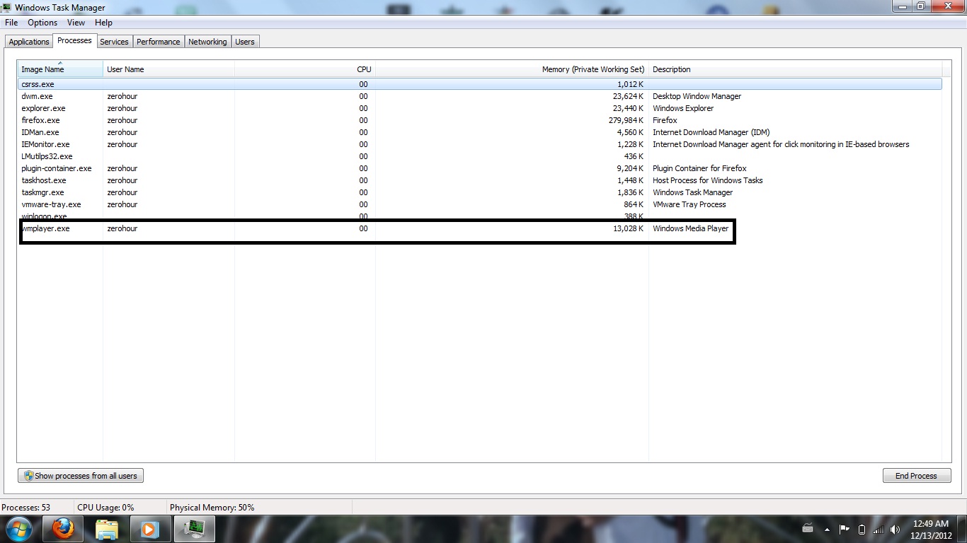Sort by Description column header
This screenshot has height=543, width=967.
[795, 69]
